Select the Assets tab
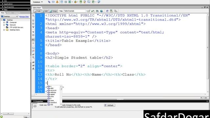The width and height of the screenshot is (210, 118). [x=9, y=13]
